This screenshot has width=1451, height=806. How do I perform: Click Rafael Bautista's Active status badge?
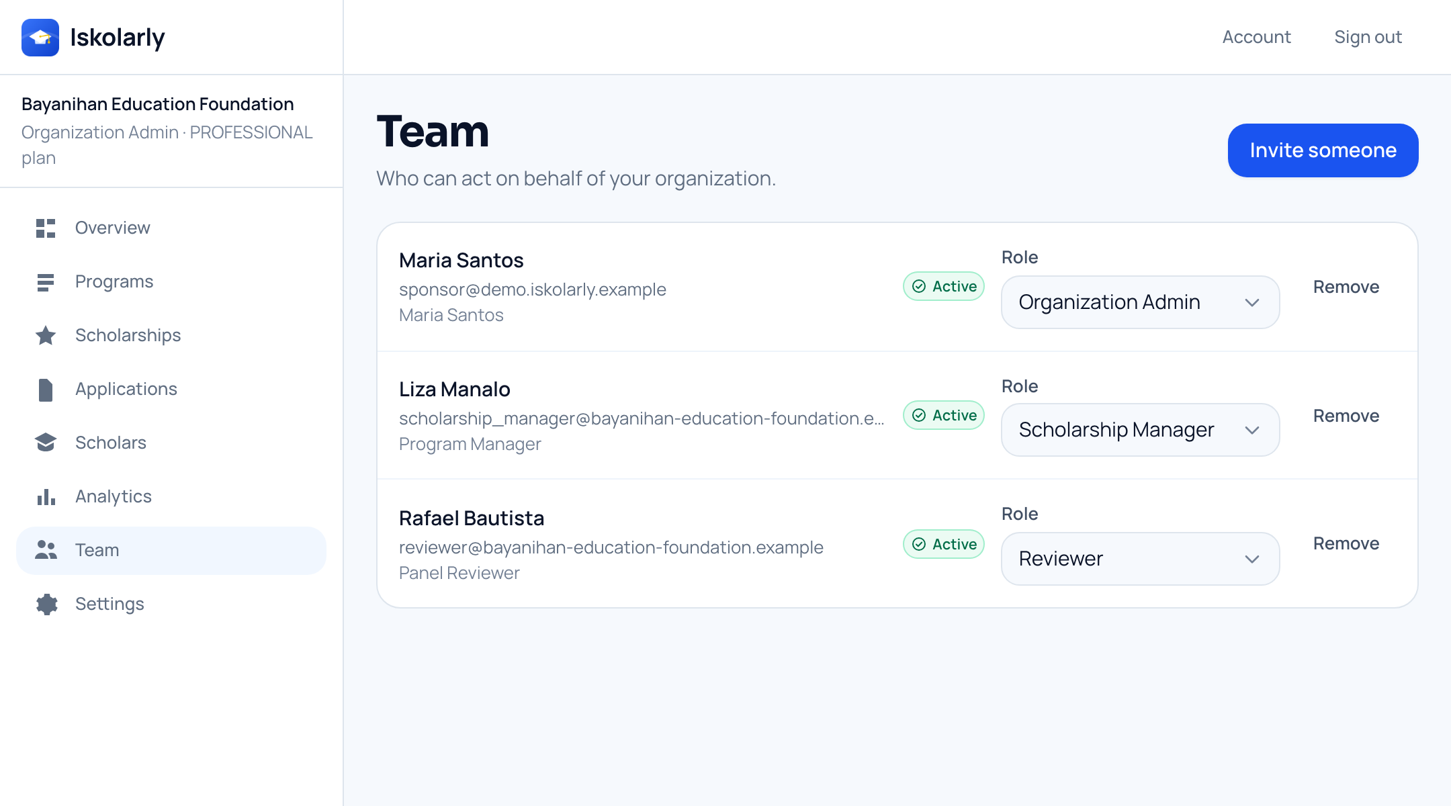[x=944, y=544]
